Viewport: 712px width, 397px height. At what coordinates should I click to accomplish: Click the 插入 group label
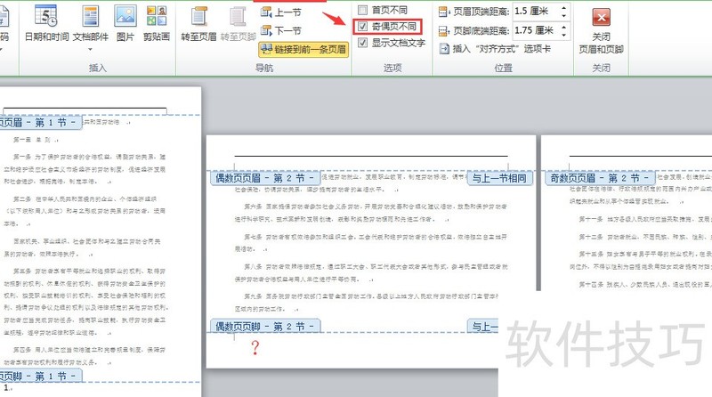pos(98,69)
